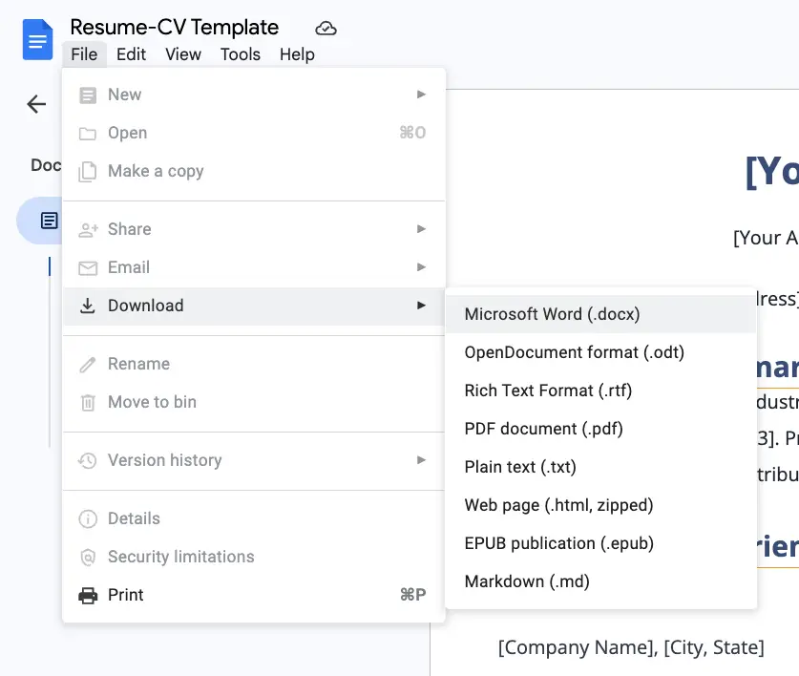Screen dimensions: 799x676
Task: Pick Plain text (.txt) download format
Action: (520, 467)
